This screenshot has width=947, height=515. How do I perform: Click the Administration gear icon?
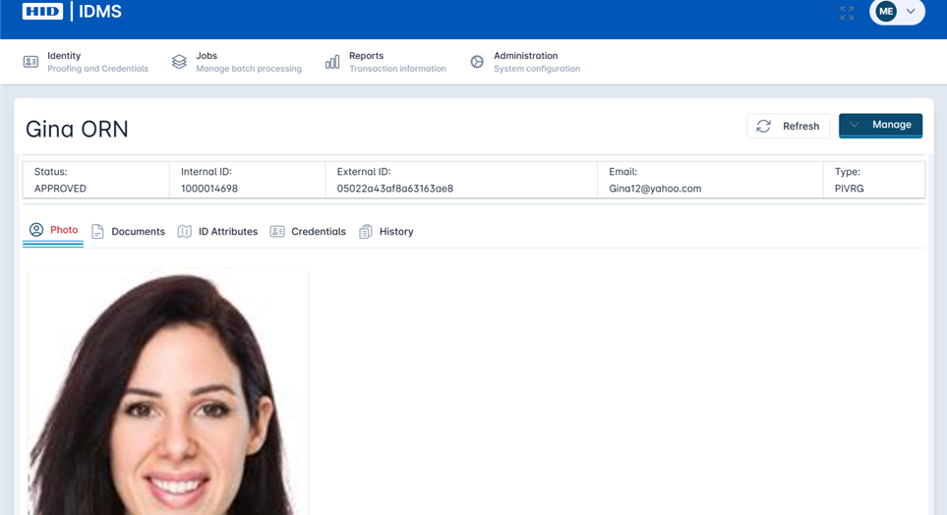(477, 62)
